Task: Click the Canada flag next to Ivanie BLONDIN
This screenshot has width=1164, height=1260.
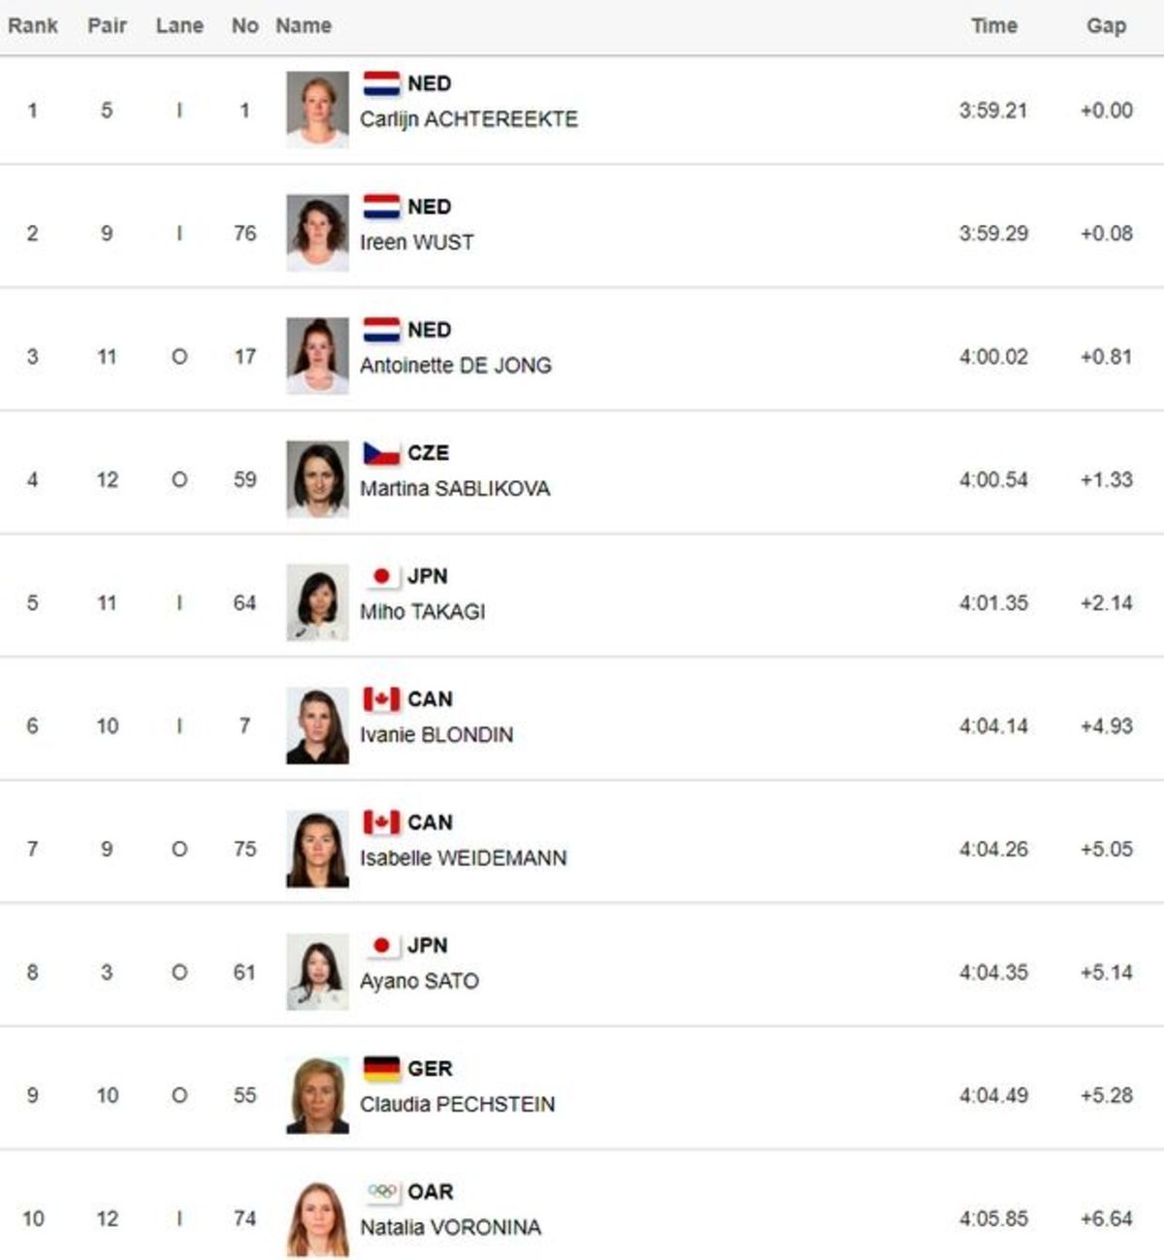Action: (x=381, y=699)
